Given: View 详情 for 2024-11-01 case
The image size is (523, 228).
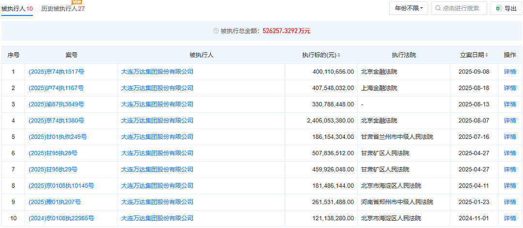Looking at the screenshot, I should tap(509, 218).
